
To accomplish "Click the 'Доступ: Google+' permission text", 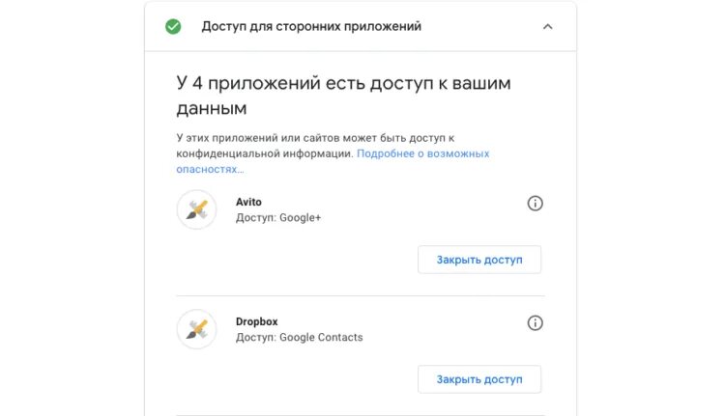I will coord(278,217).
